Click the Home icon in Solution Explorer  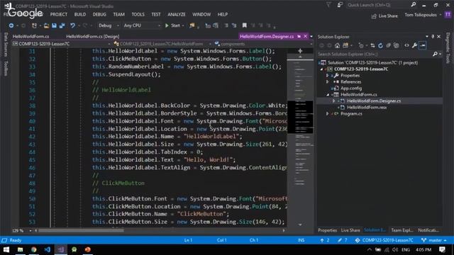coord(338,45)
